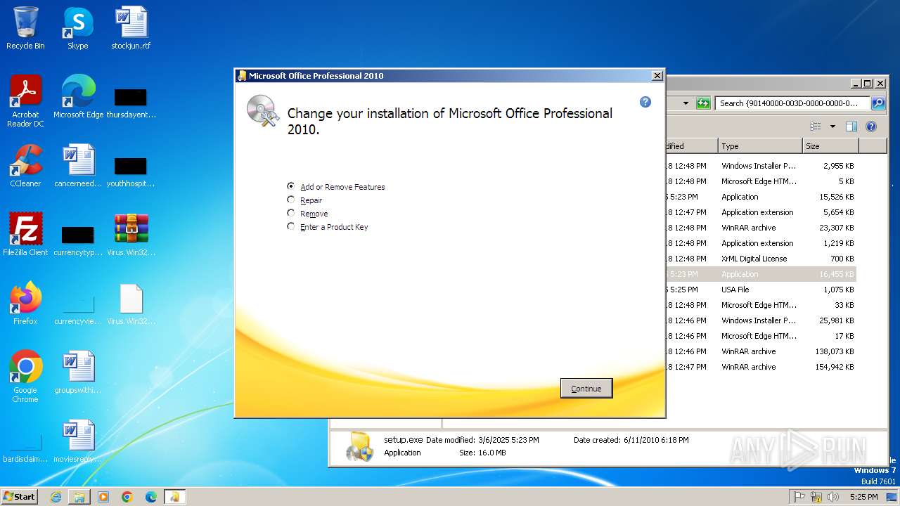Open moviesreply document on desktop
Screen dimensions: 900x506
pos(78,442)
